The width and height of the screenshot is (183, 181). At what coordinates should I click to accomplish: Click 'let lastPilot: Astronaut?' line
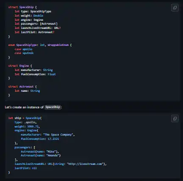(34, 32)
